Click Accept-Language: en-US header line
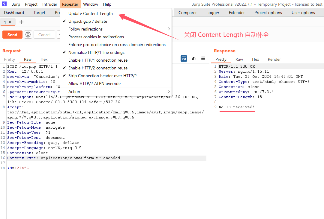Image resolution: width=324 pixels, height=219 pixels. pyautogui.click(x=44, y=148)
